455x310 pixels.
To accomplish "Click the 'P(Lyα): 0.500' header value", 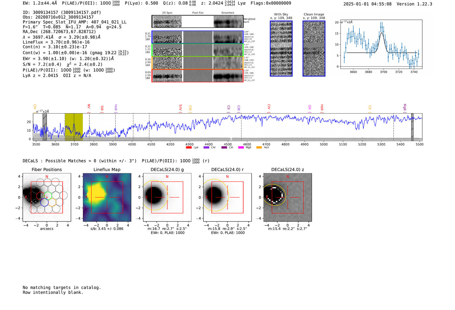I will 141,3.
